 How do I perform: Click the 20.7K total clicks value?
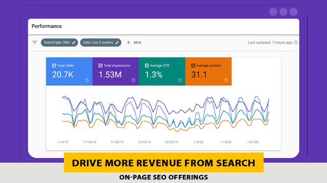click(x=63, y=75)
